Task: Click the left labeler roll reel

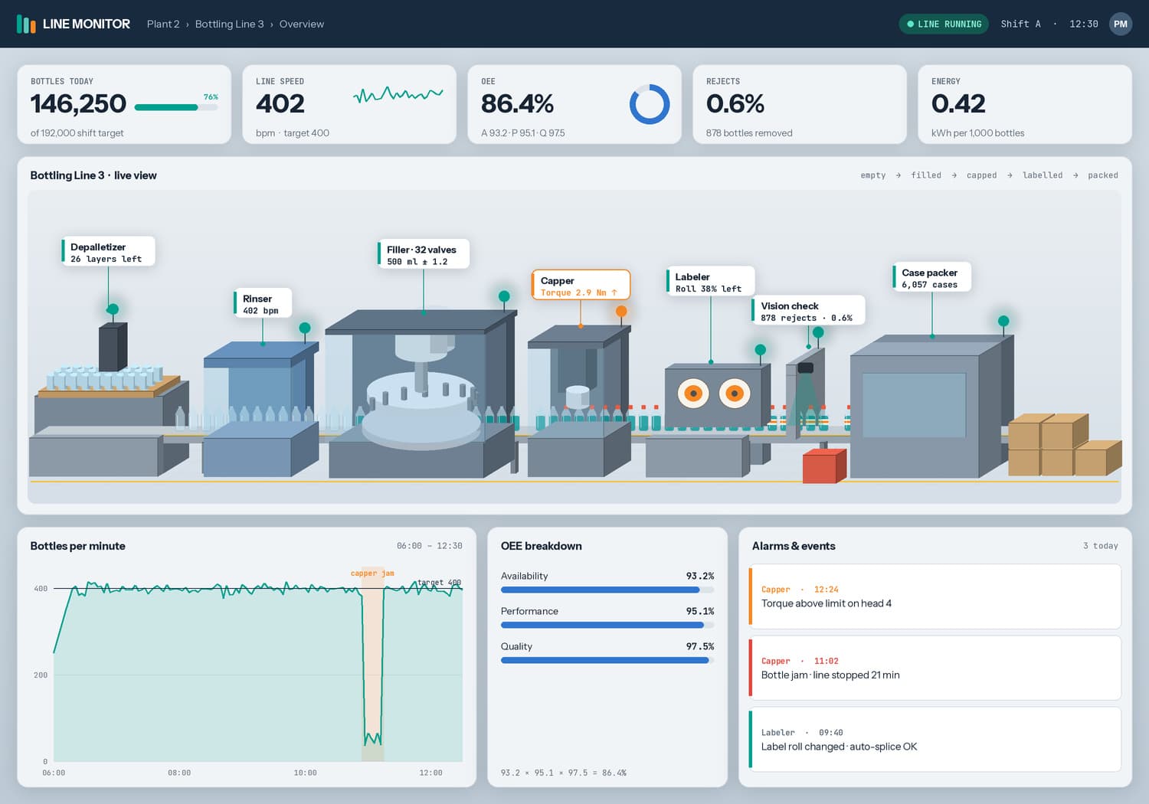Action: click(x=693, y=394)
